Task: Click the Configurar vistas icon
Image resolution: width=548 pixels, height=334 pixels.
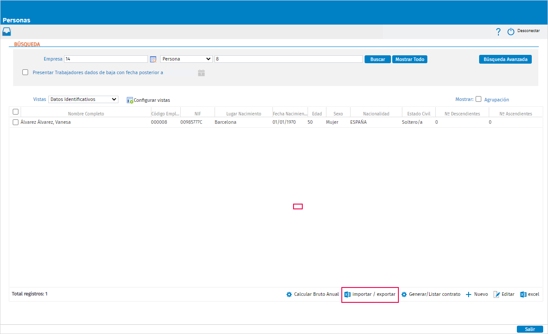Action: pos(130,100)
